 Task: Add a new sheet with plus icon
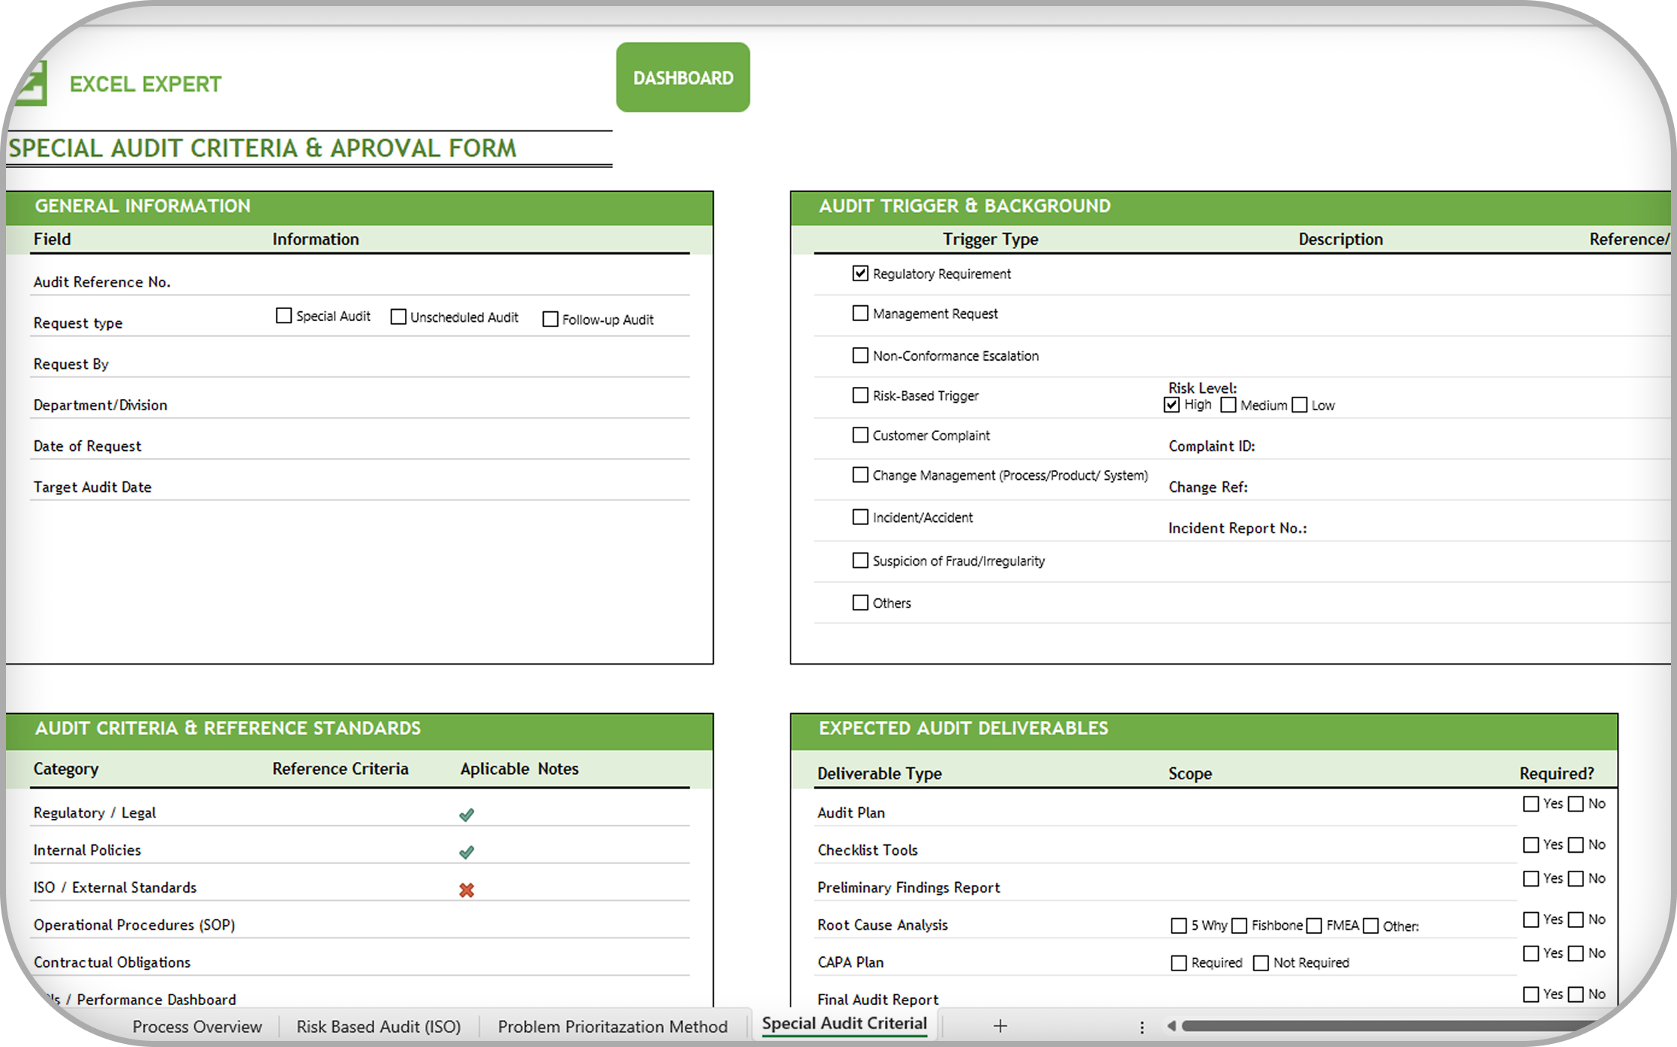pos(1000,1025)
